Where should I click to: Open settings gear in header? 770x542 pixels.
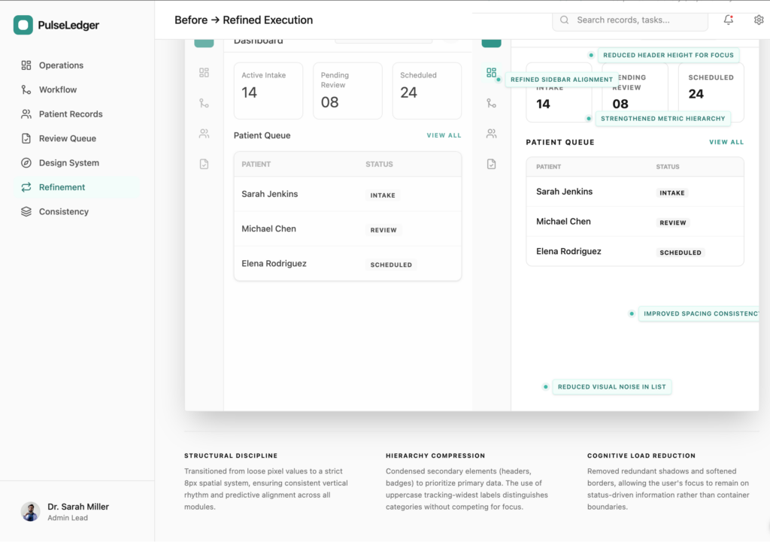click(x=759, y=20)
